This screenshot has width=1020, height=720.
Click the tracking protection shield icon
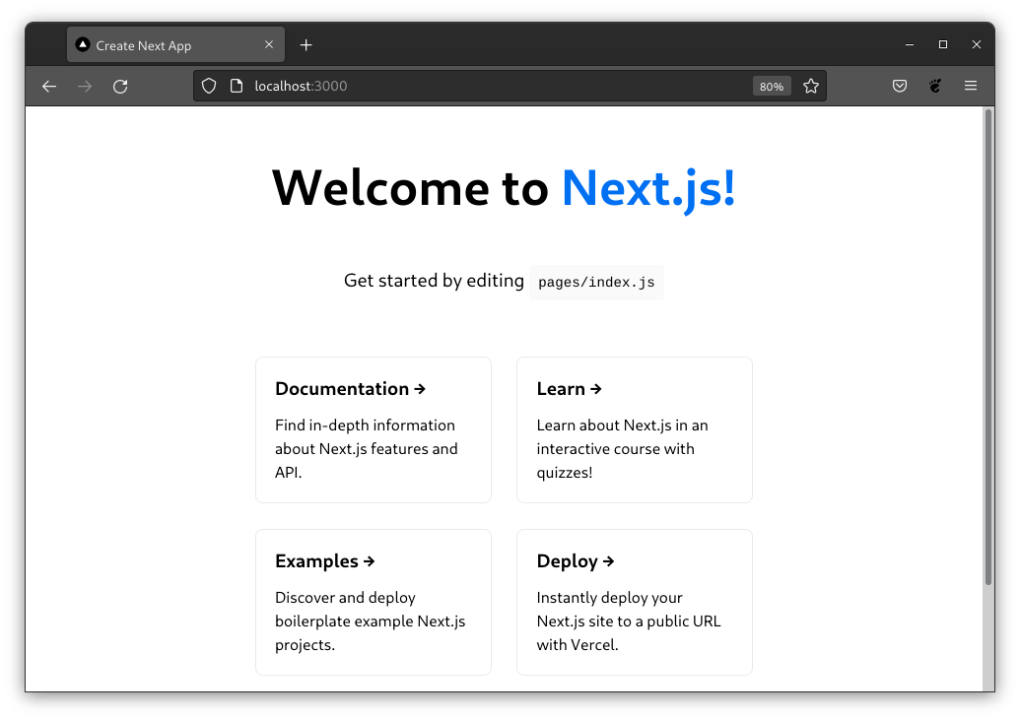click(x=209, y=87)
